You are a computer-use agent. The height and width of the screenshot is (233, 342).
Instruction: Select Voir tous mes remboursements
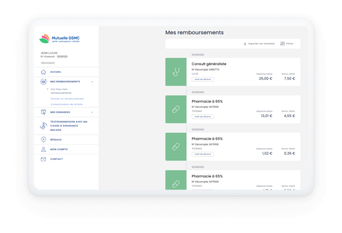pos(61,91)
